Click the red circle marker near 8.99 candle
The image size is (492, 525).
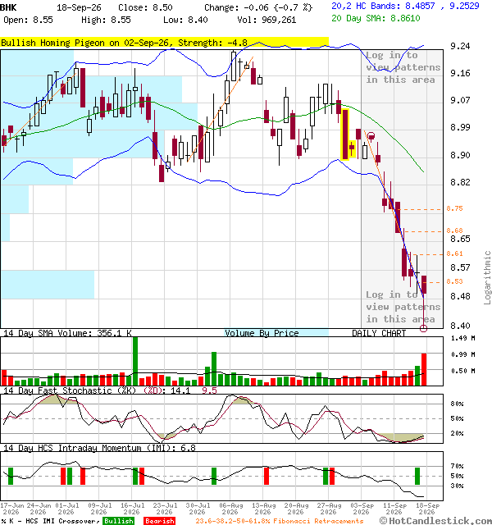pyautogui.click(x=371, y=136)
